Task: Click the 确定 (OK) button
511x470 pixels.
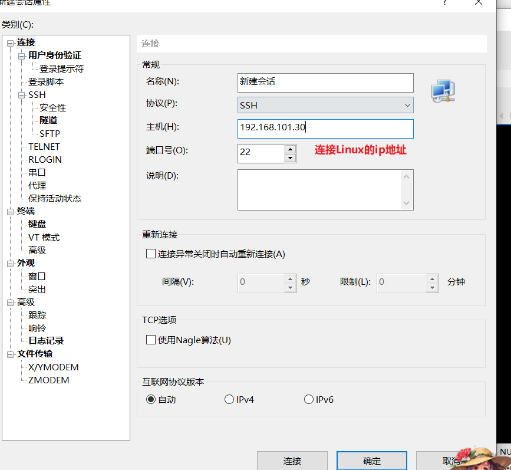Action: coord(371,461)
